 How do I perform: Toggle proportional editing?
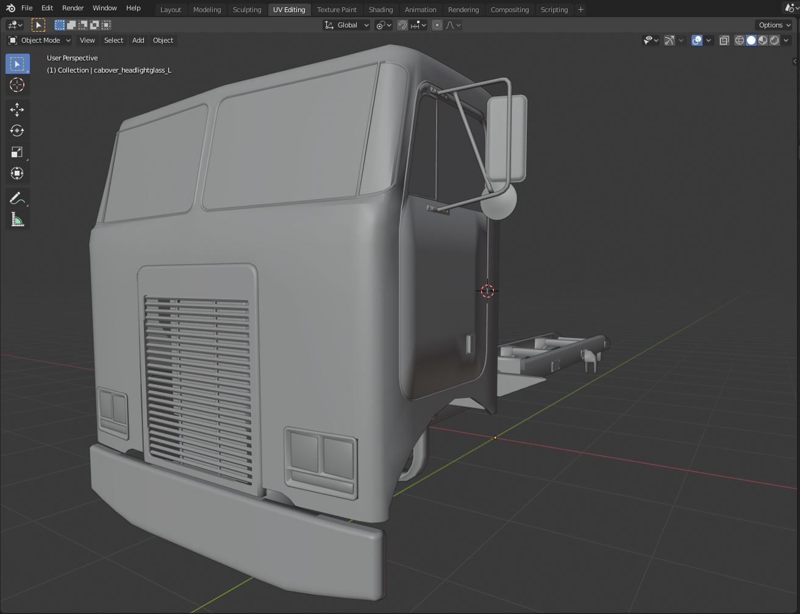[x=437, y=25]
